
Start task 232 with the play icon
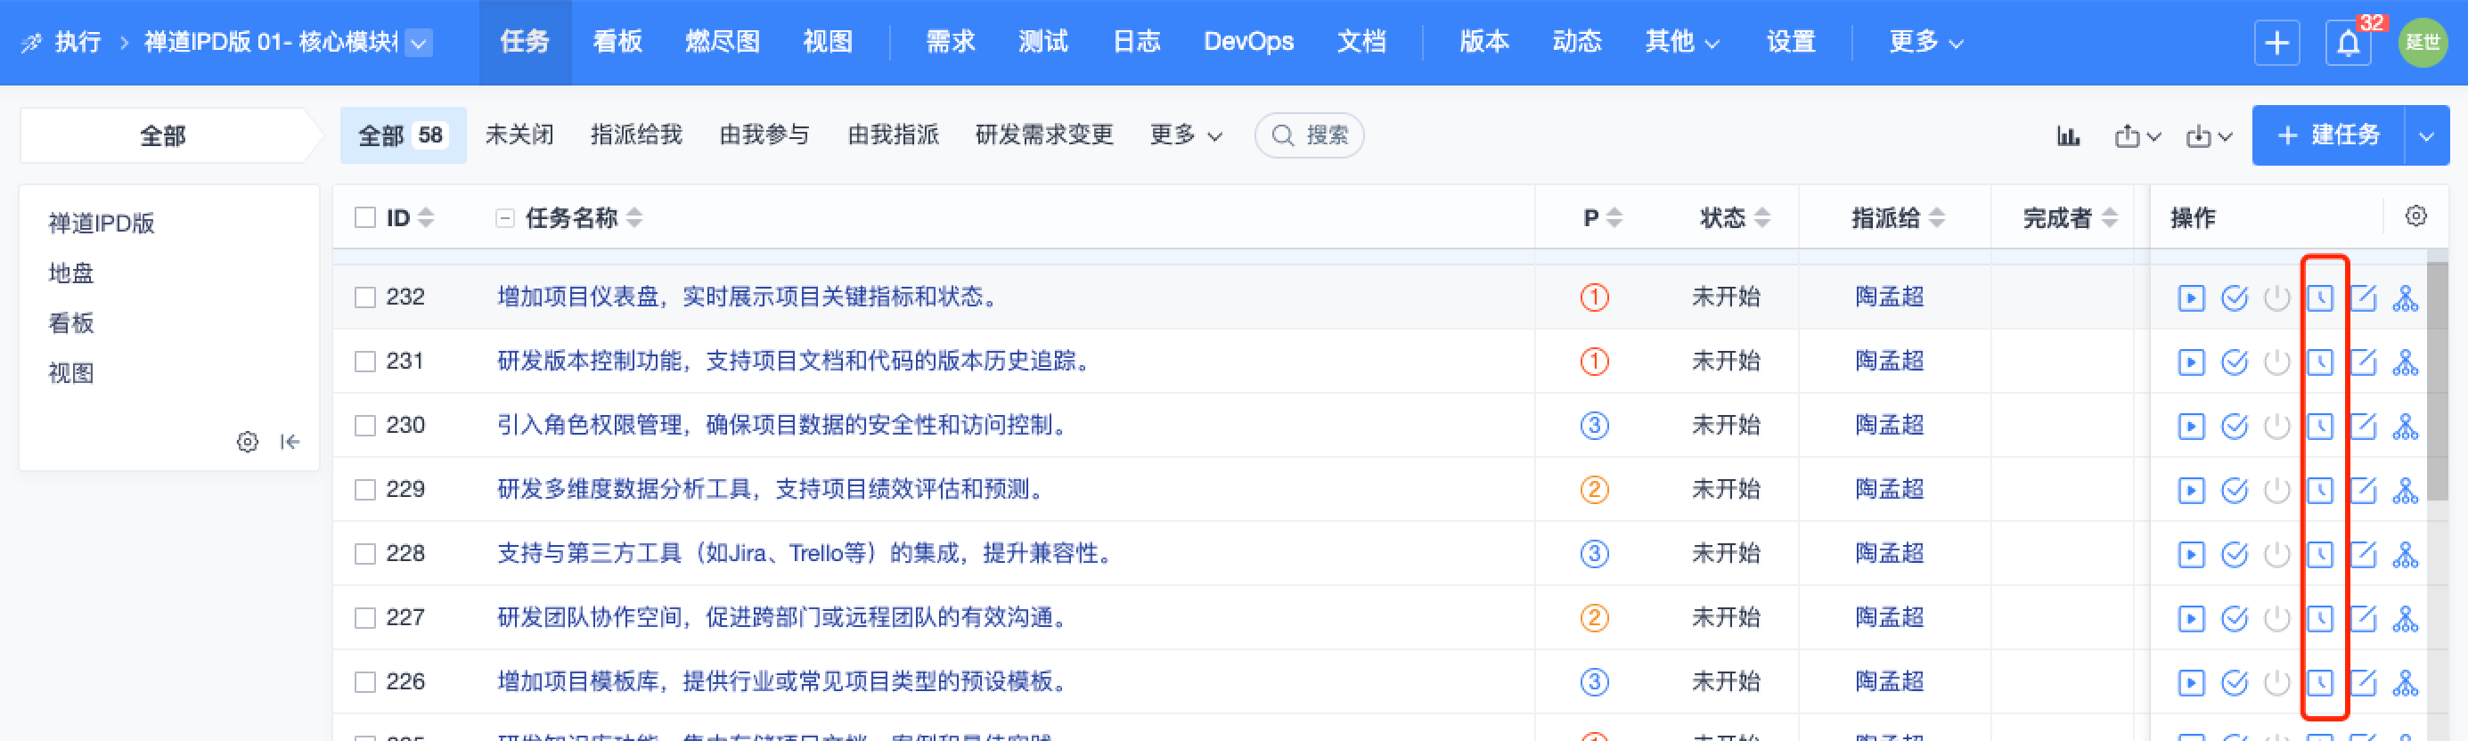[2191, 297]
